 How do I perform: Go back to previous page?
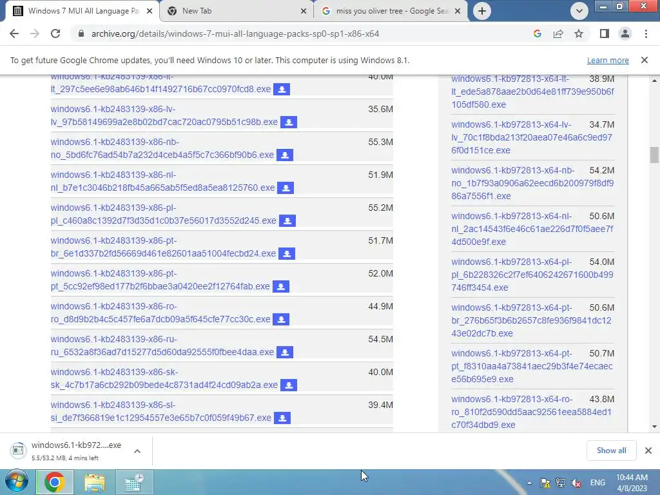pyautogui.click(x=14, y=34)
